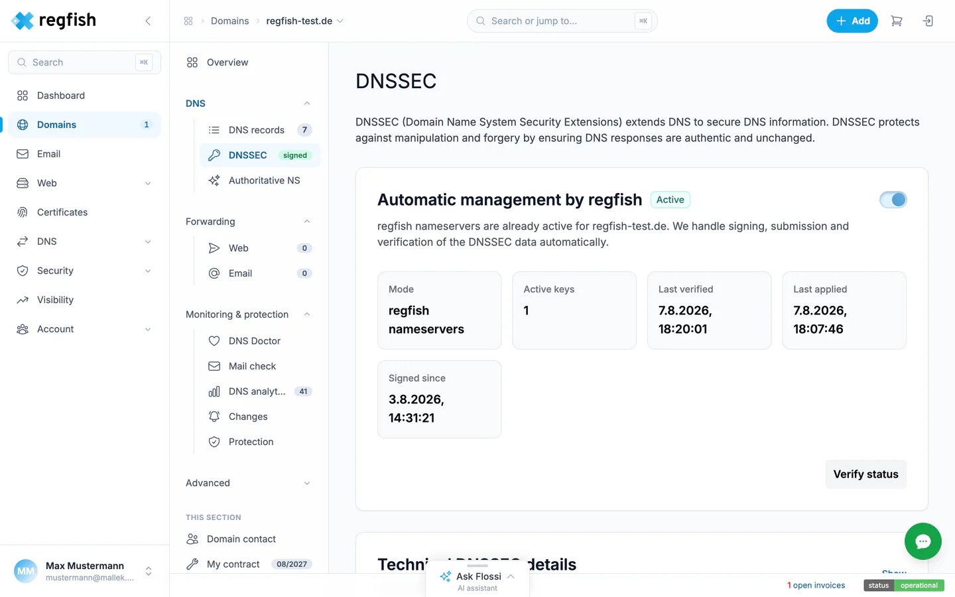Click the regfish logo
Screen dimensions: 955x597
54,21
